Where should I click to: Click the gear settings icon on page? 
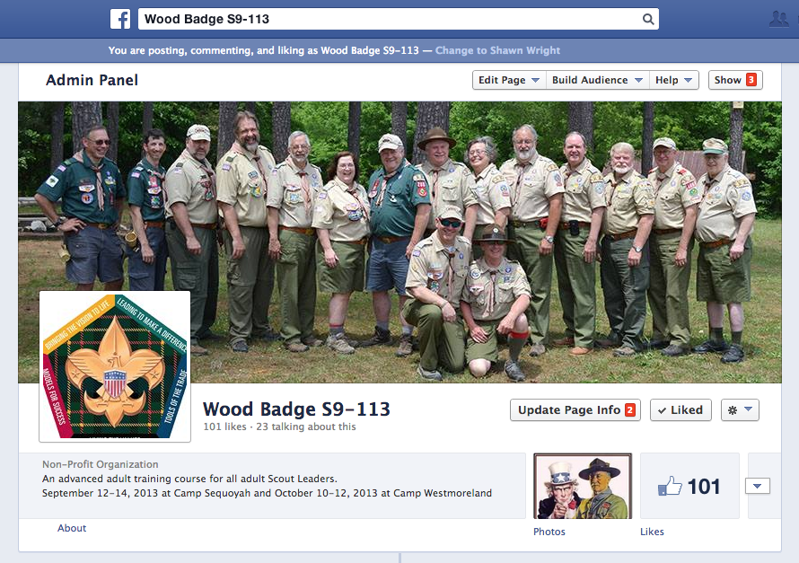point(741,409)
